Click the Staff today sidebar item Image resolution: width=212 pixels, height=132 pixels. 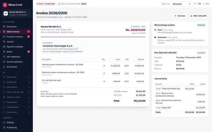(16, 77)
